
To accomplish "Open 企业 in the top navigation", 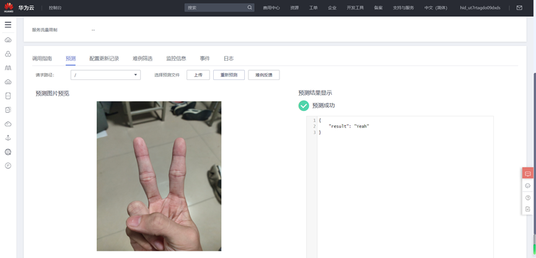I will (x=332, y=7).
